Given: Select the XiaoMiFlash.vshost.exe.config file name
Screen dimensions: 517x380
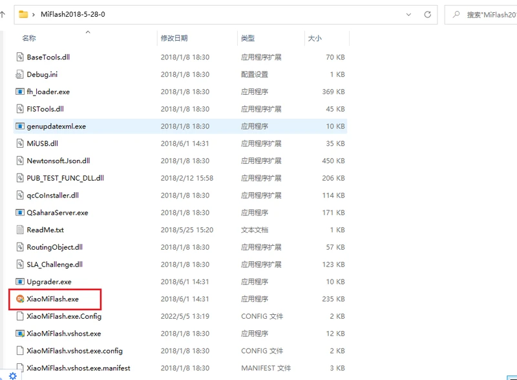Looking at the screenshot, I should pyautogui.click(x=74, y=351).
